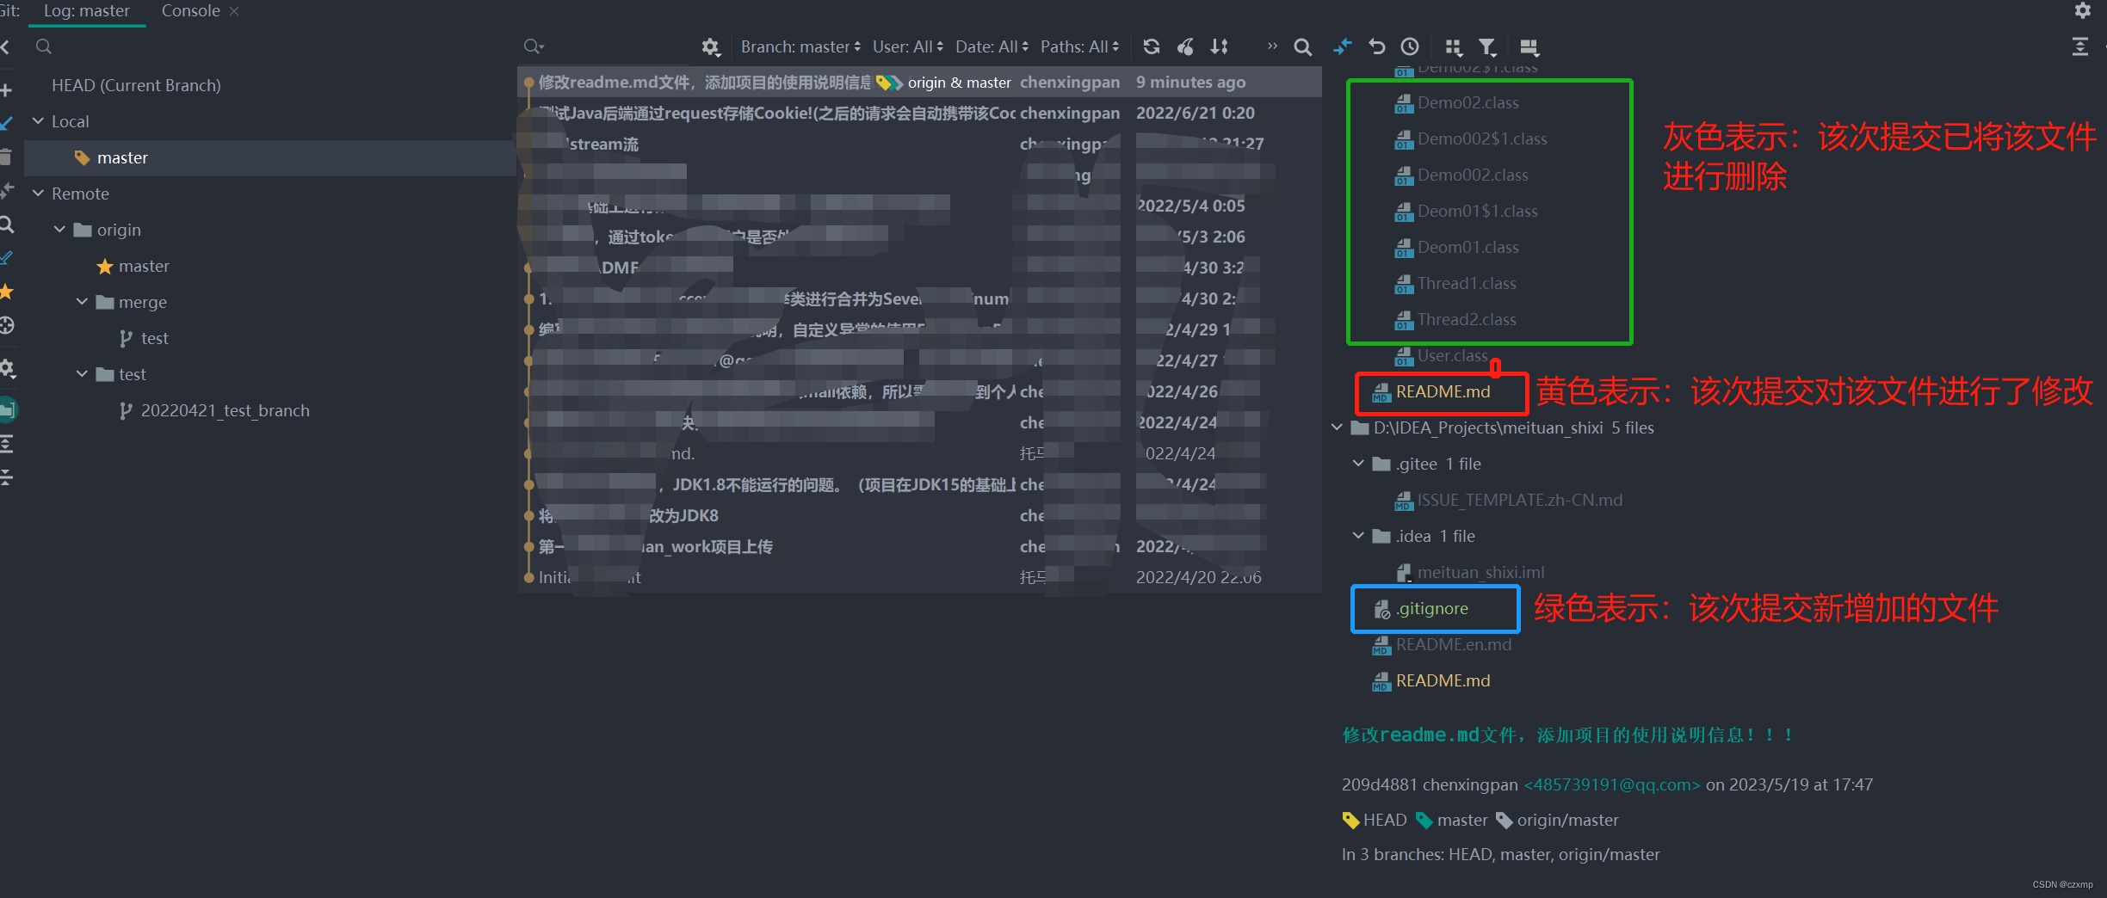Screen dimensions: 2107x898
Task: Toggle IntelliSort sort icon
Action: click(1219, 46)
